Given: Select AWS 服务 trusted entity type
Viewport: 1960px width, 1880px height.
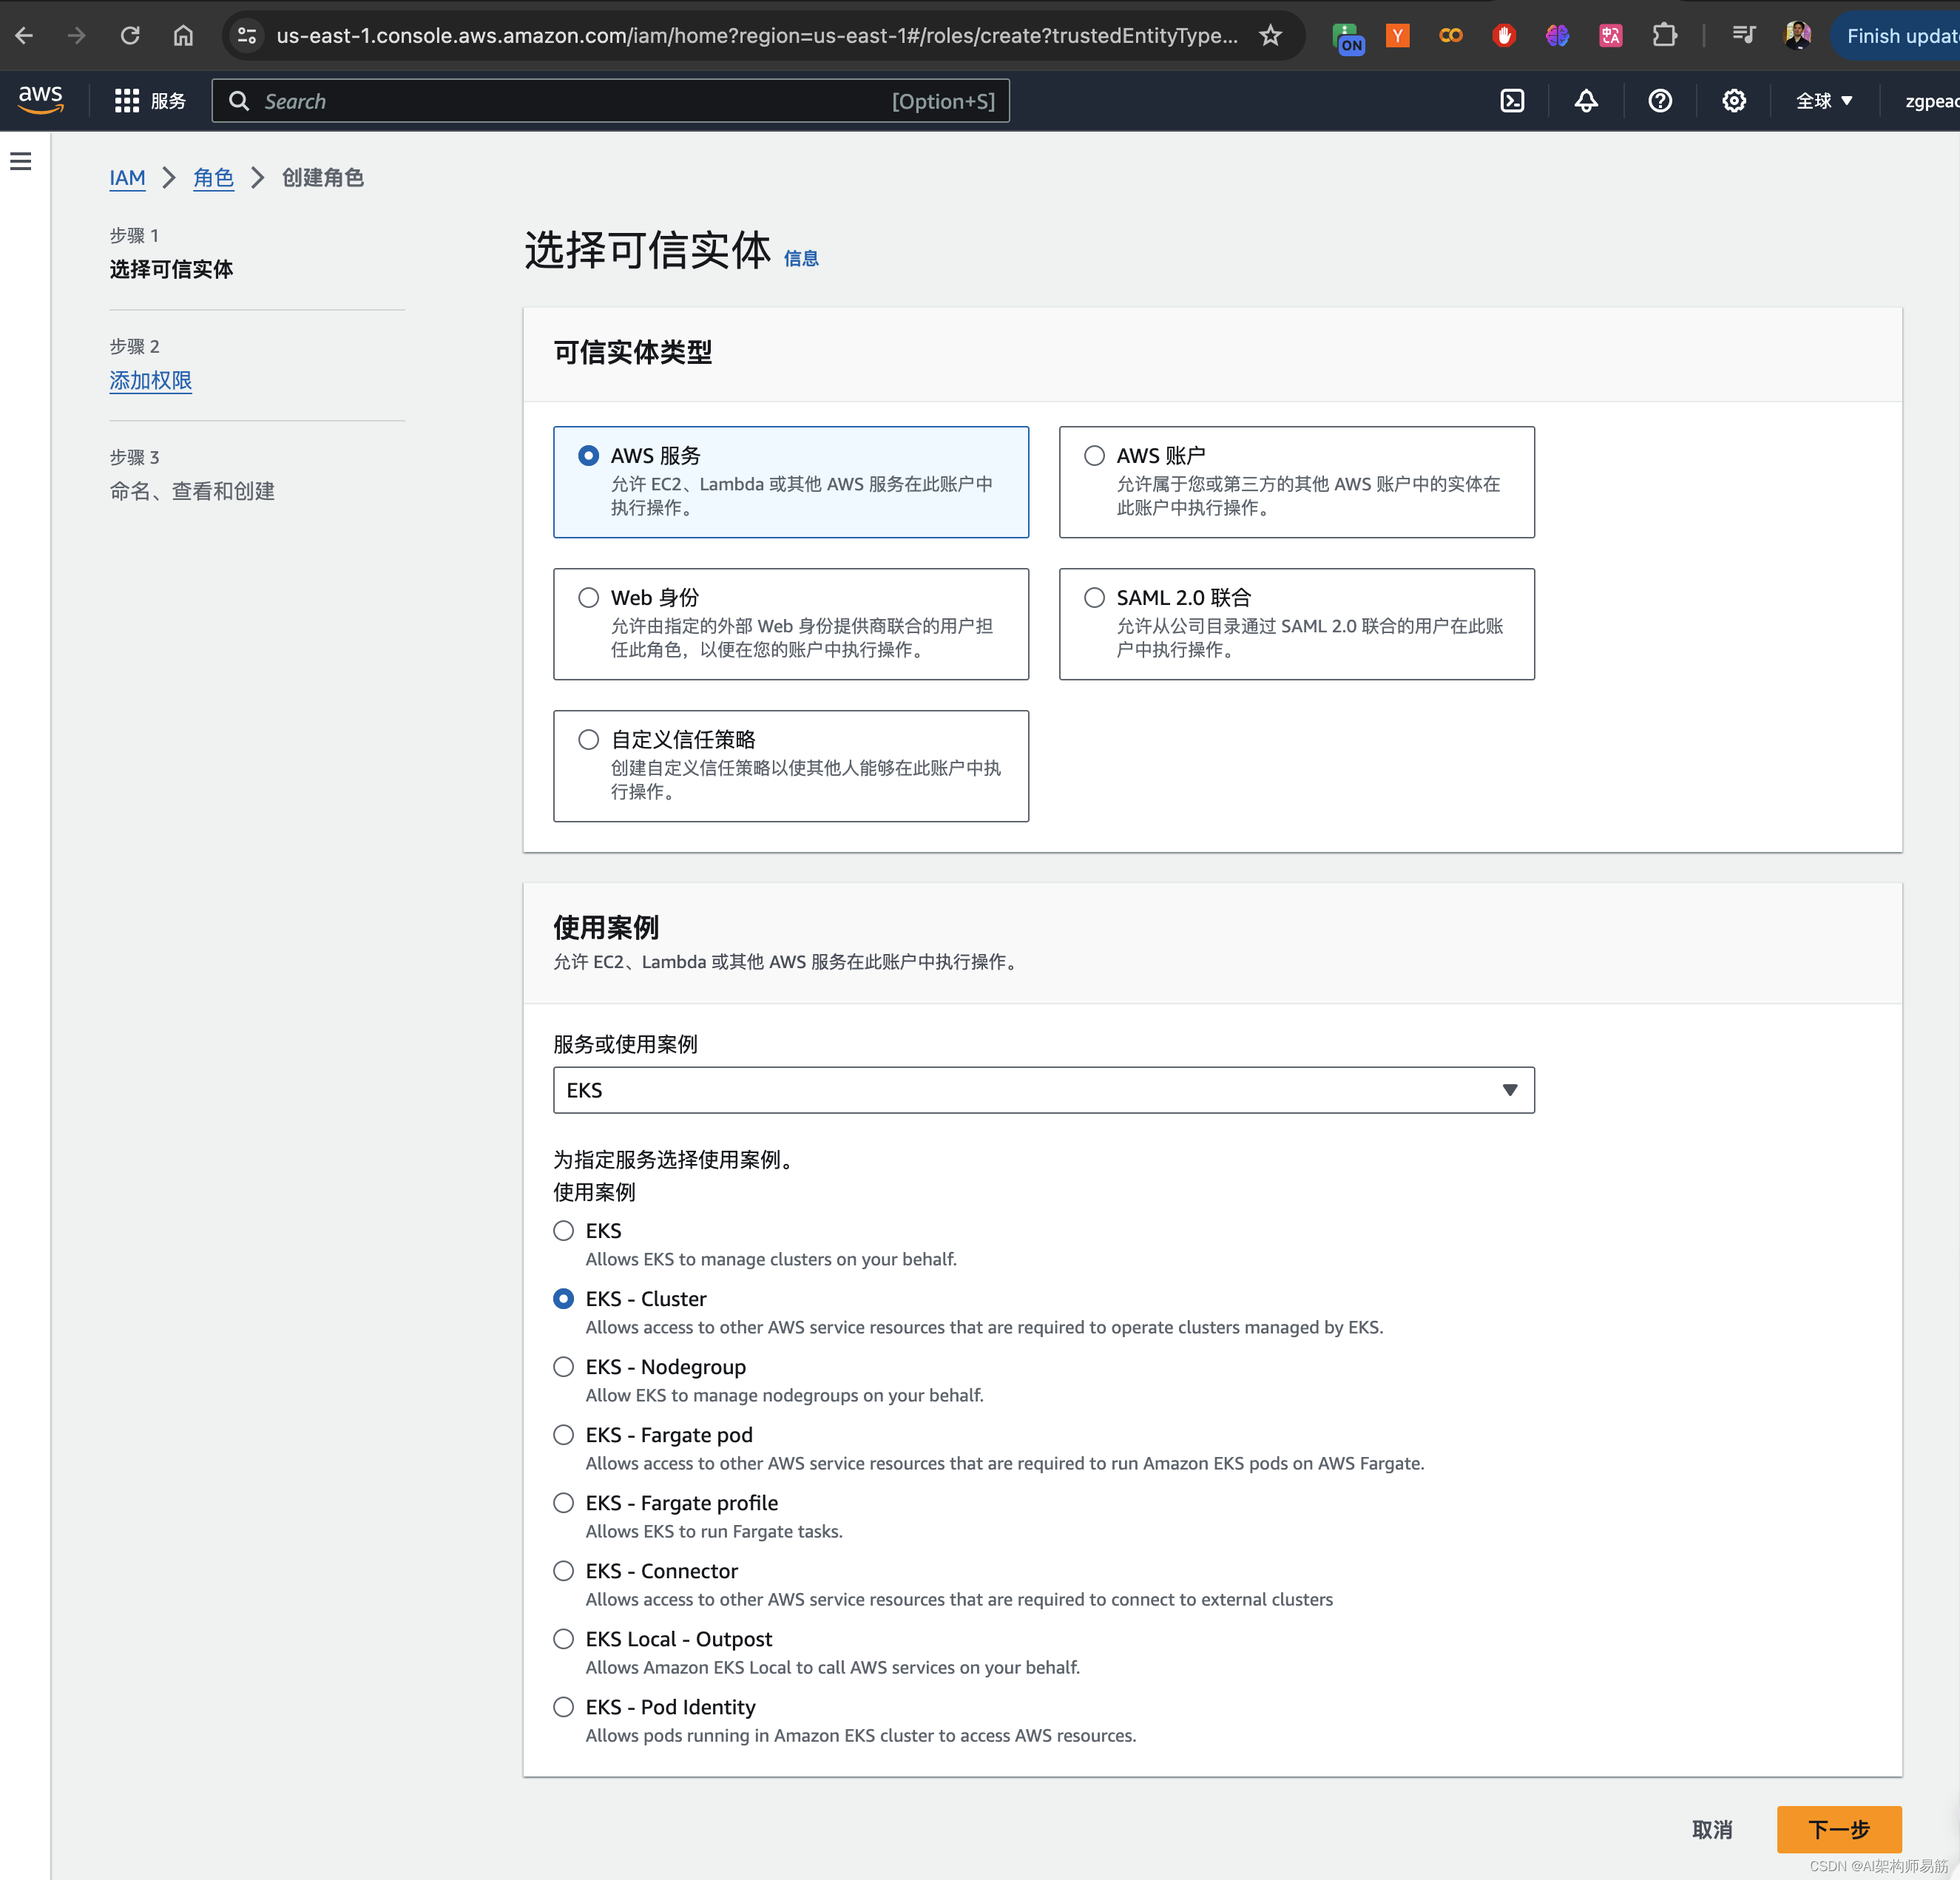Looking at the screenshot, I should click(x=791, y=482).
